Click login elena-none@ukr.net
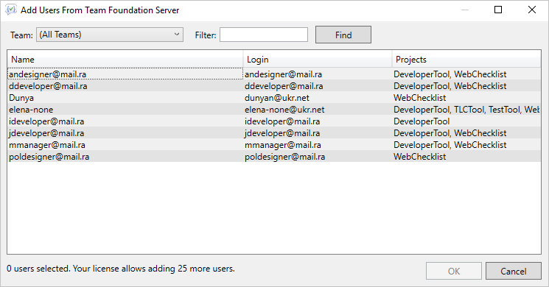This screenshot has width=549, height=287. (284, 110)
